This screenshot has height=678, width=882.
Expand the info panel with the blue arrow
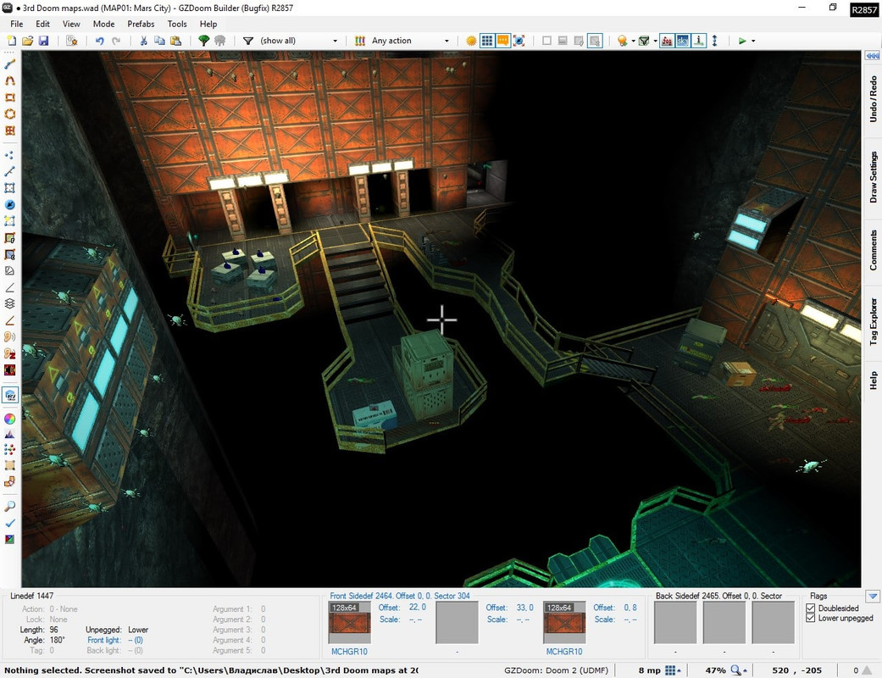click(x=873, y=596)
